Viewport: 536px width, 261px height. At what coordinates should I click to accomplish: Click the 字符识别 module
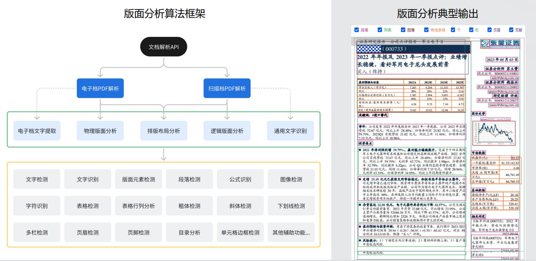[x=37, y=206]
